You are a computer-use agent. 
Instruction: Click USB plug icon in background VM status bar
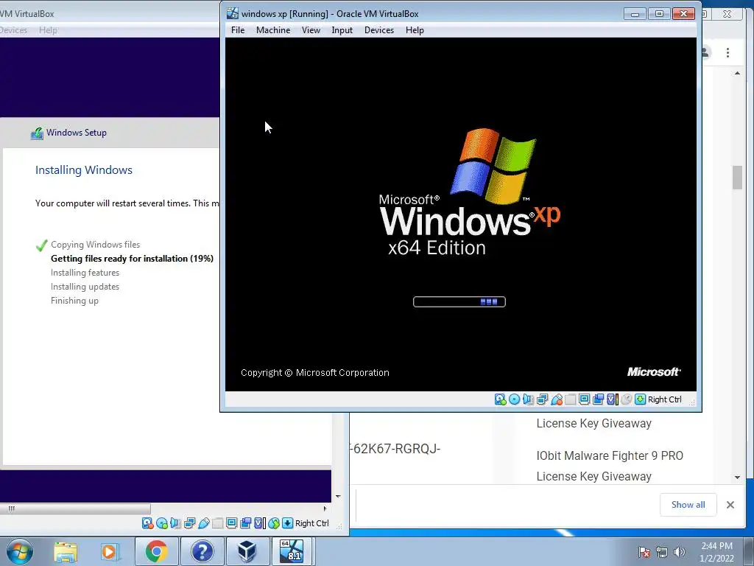tap(203, 523)
